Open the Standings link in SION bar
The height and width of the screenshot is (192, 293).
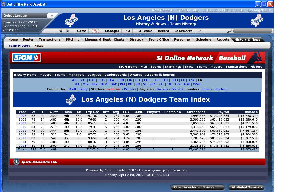[173, 67]
